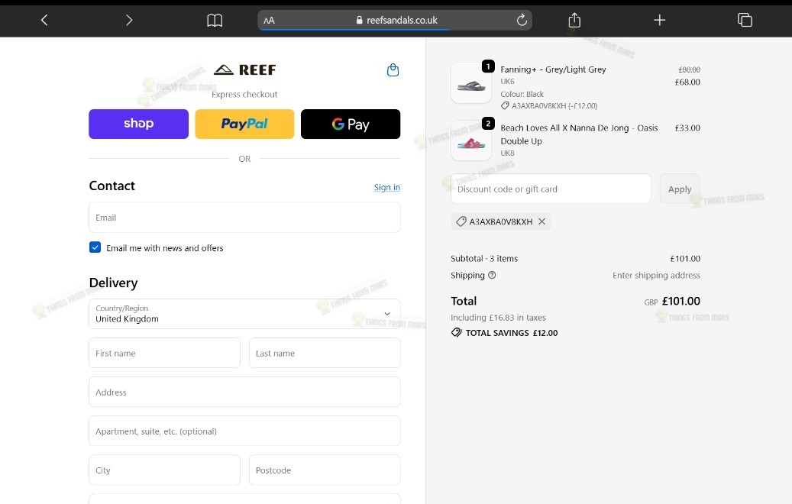The image size is (792, 504).
Task: Focus the Address field
Action: click(x=244, y=392)
